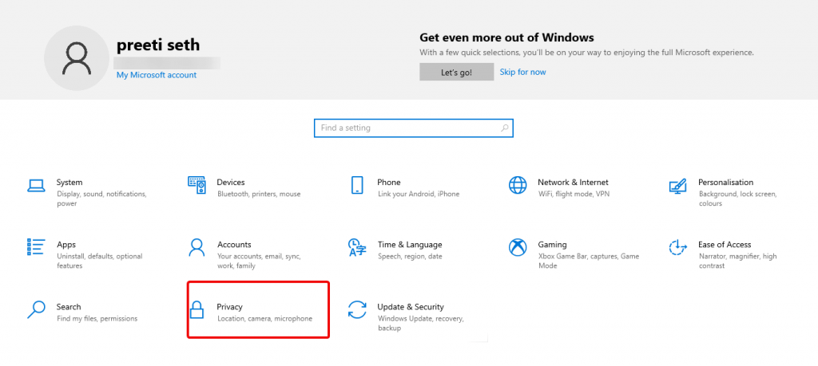Click the 'Location, camera, microphone' description

tap(264, 319)
